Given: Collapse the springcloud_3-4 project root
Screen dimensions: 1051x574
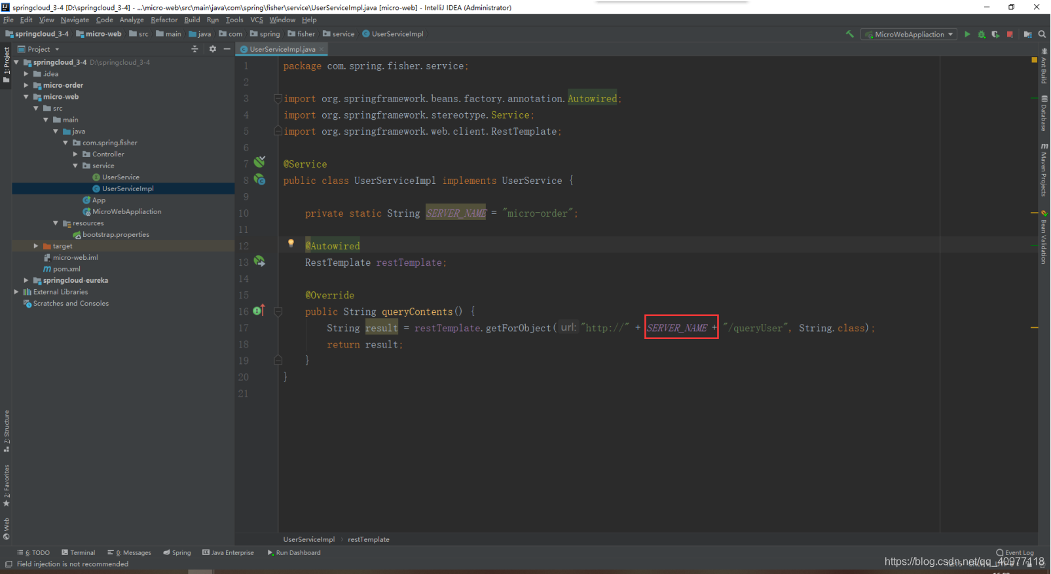Looking at the screenshot, I should click(x=16, y=62).
